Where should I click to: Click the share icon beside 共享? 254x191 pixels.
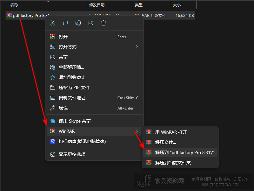coord(53,57)
